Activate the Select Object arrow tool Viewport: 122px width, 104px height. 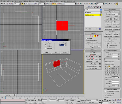22,4
